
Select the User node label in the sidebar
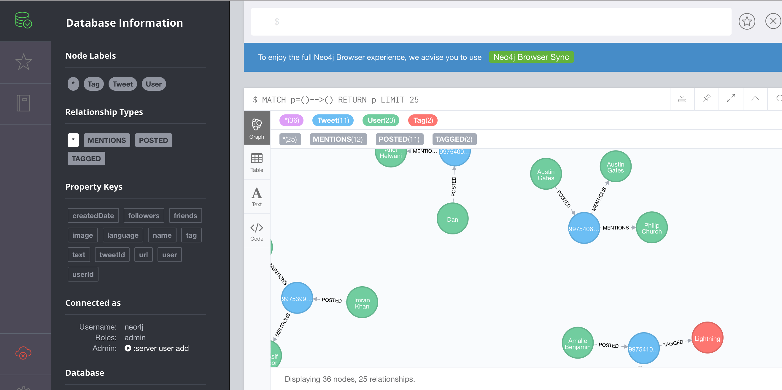click(x=154, y=84)
